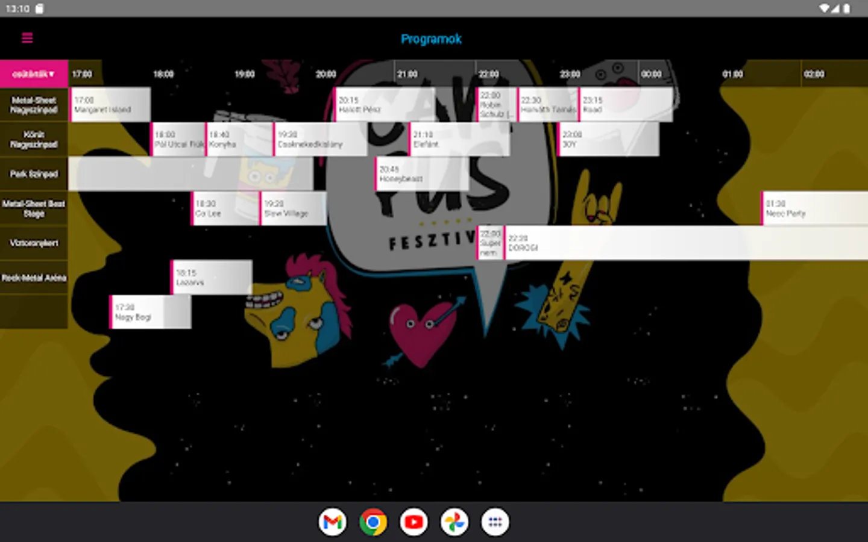Click the 13:10 clock in status bar
Image resolution: width=868 pixels, height=542 pixels.
click(x=17, y=8)
